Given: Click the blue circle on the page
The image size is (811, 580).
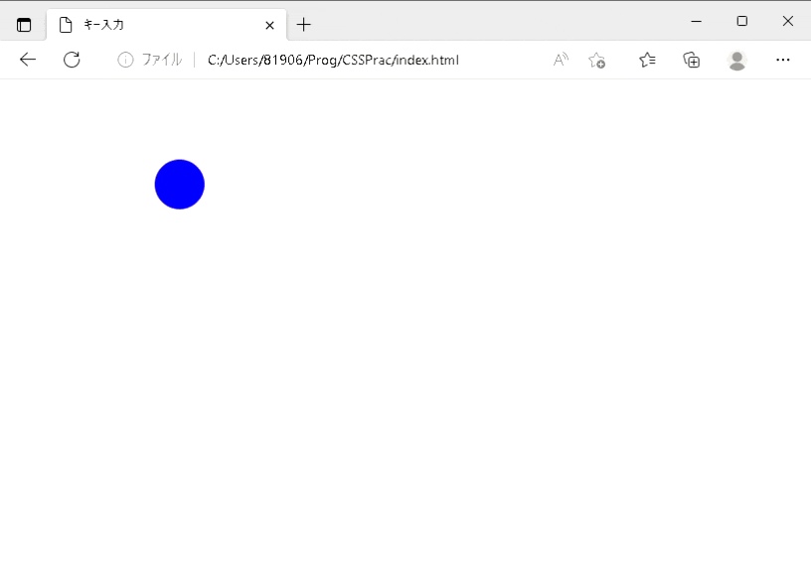Looking at the screenshot, I should 179,184.
